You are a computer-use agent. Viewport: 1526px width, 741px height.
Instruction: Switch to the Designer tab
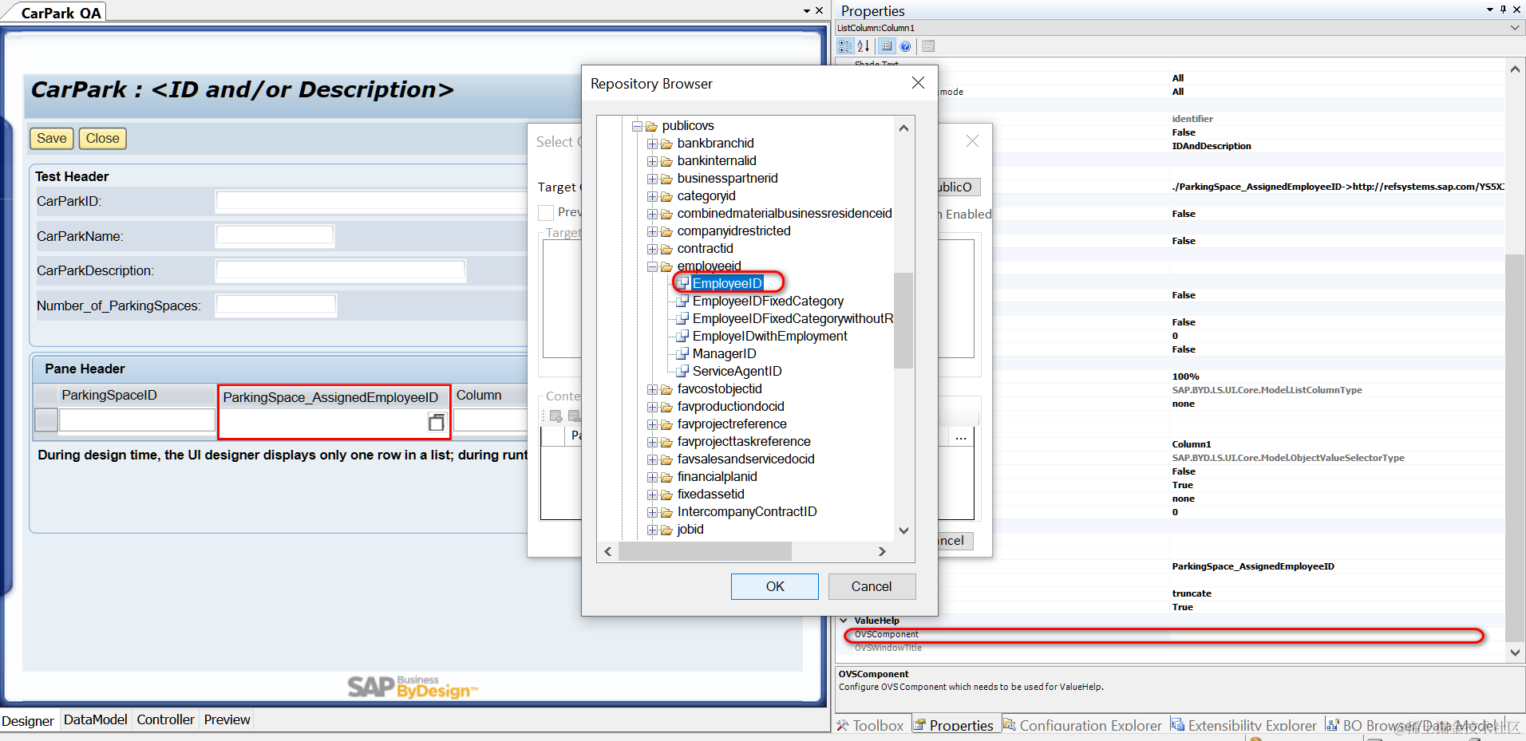28,720
